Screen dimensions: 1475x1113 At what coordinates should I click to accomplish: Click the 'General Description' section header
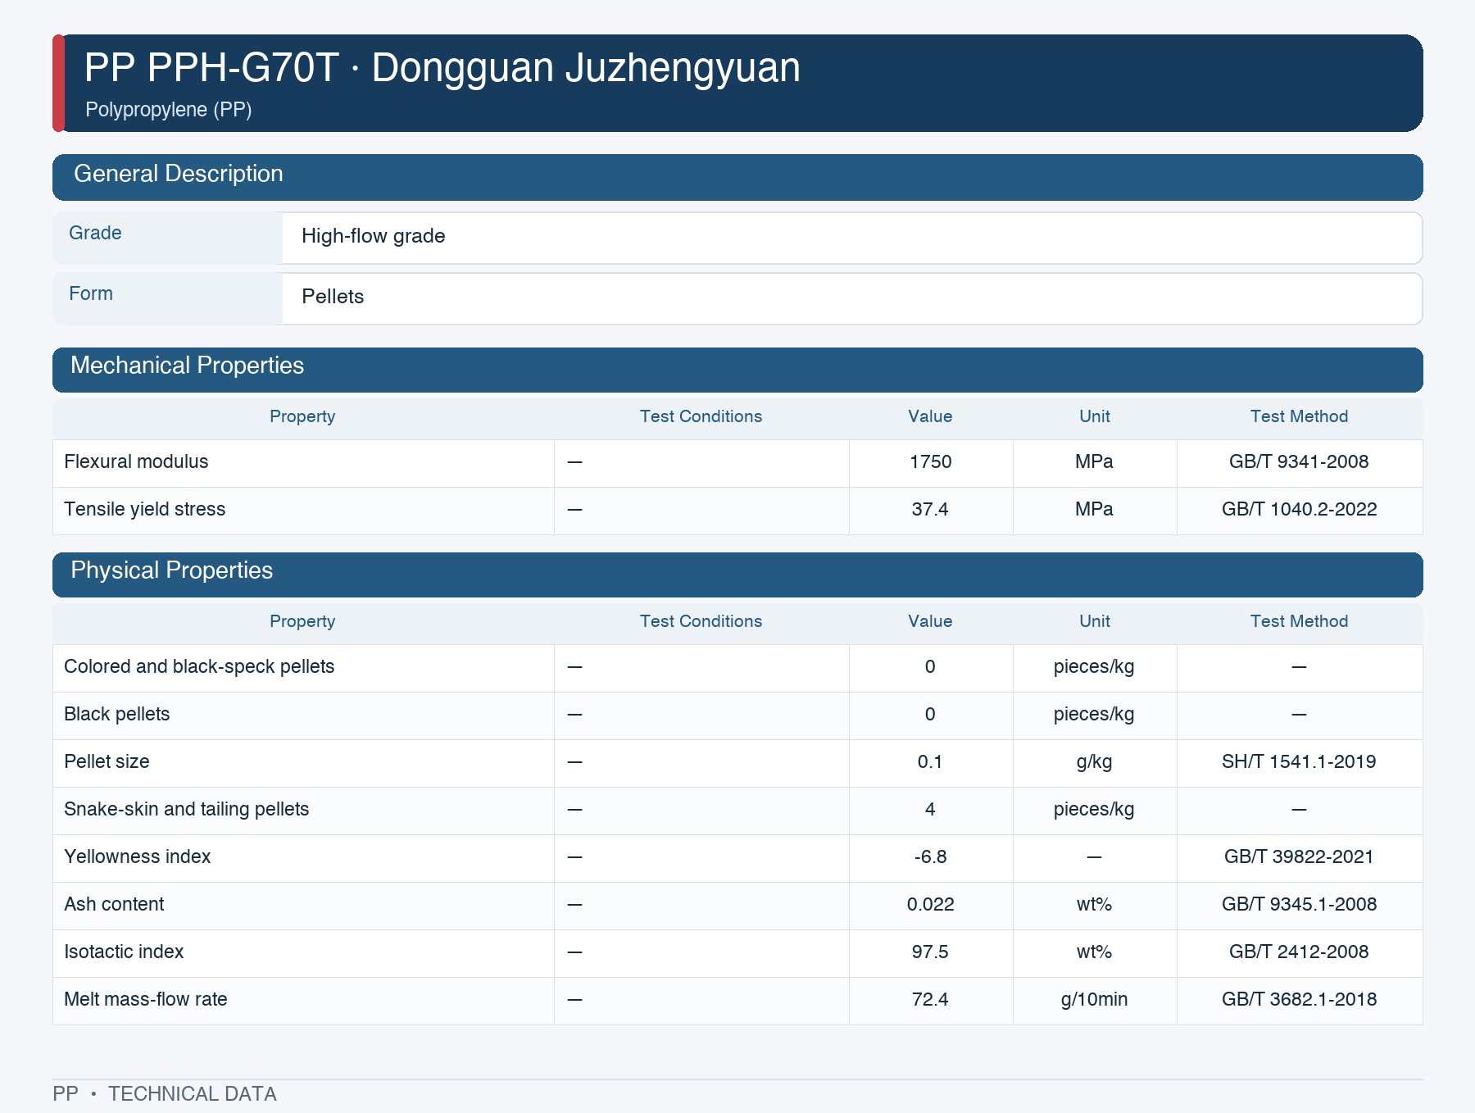click(737, 177)
